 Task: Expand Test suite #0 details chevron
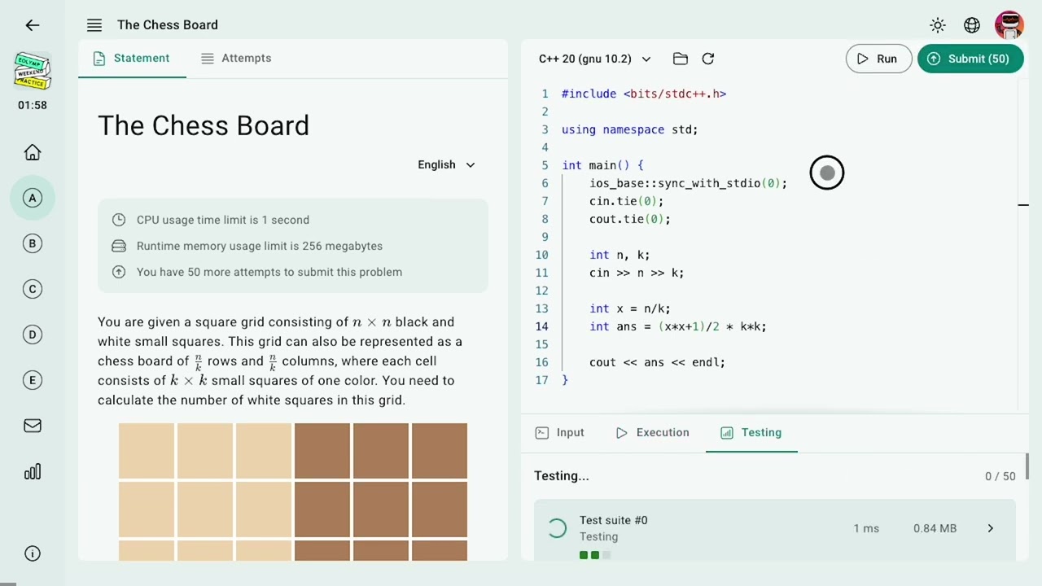coord(991,528)
